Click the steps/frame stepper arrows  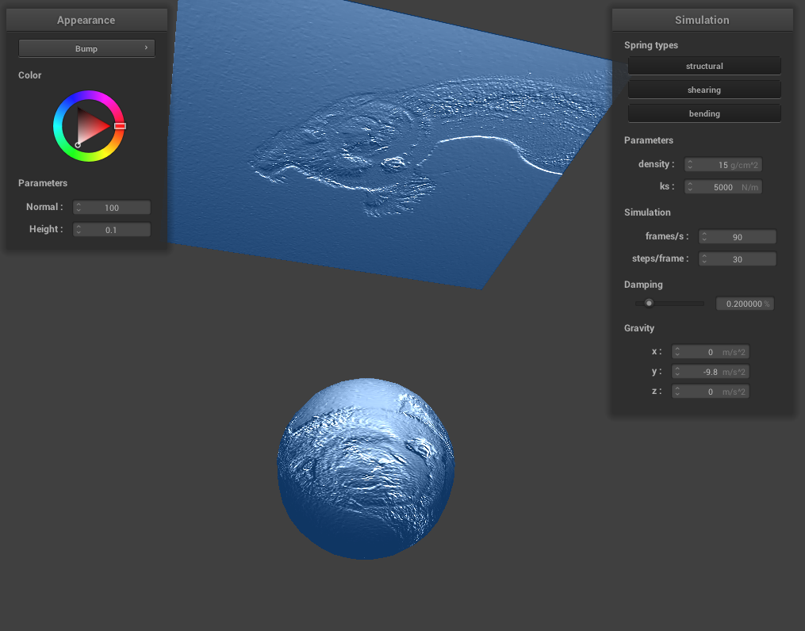pyautogui.click(x=704, y=259)
